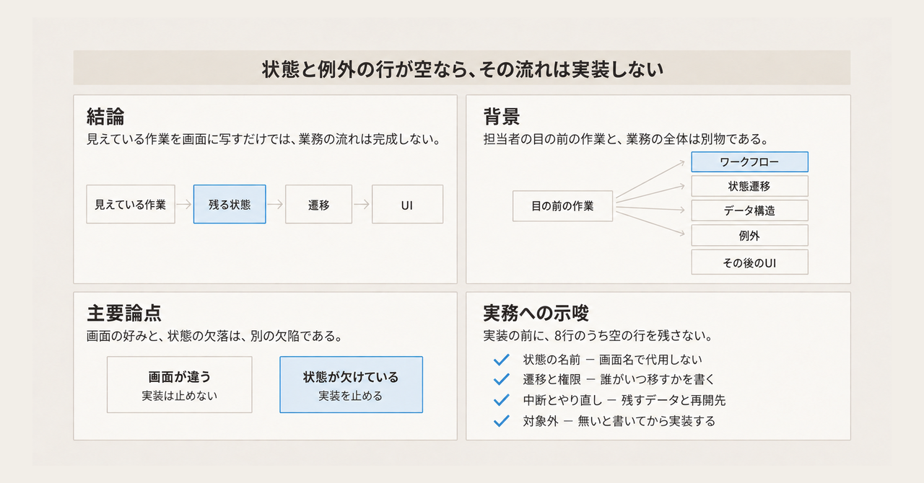Click the sentence beginning 画面の好みと

click(x=214, y=336)
